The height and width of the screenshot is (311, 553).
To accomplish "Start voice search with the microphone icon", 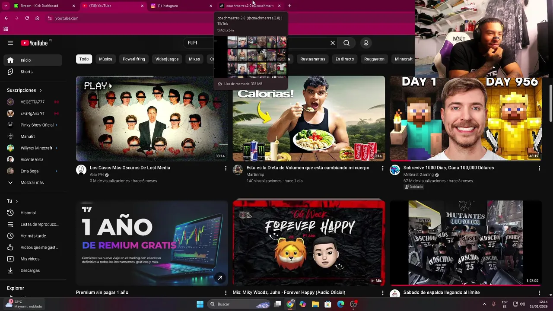I will coord(366,43).
